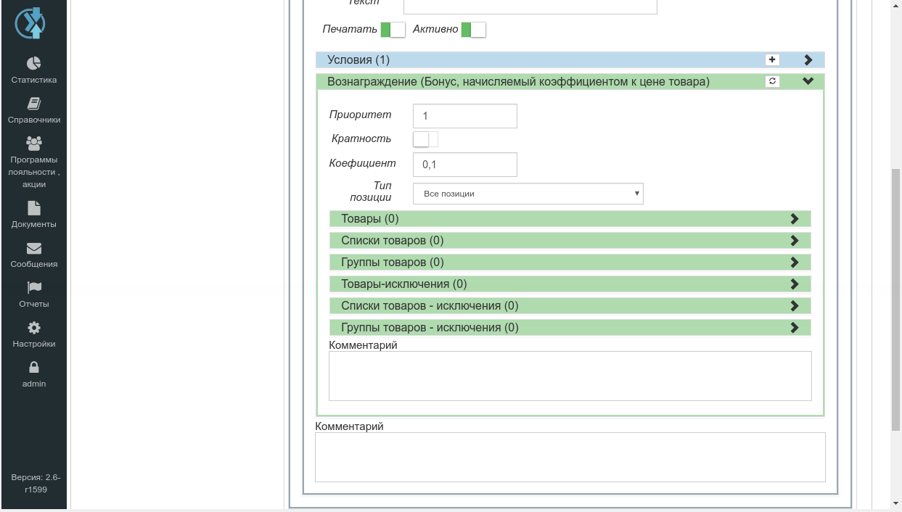
Task: Click the reward Комментарий text area
Action: 570,376
